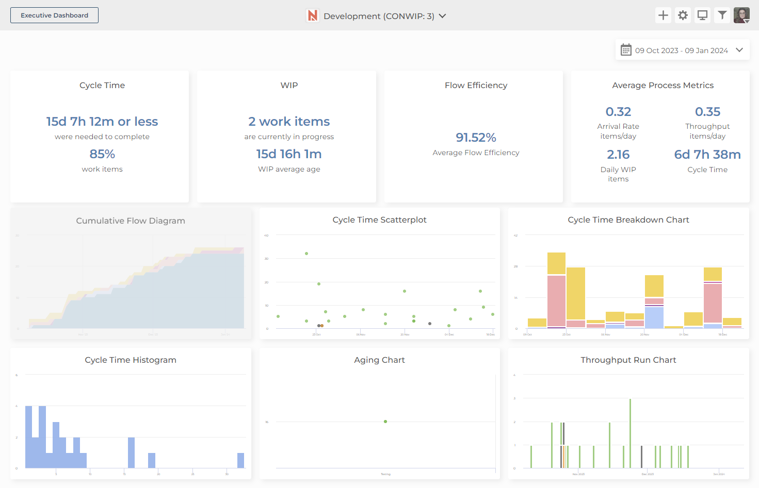Image resolution: width=759 pixels, height=488 pixels.
Task: Select the 09 Oct 2023 date range field
Action: click(x=681, y=50)
